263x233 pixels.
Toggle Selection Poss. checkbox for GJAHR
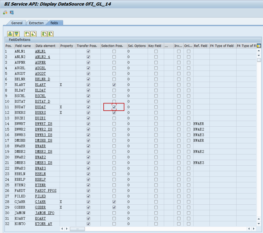pos(114,202)
